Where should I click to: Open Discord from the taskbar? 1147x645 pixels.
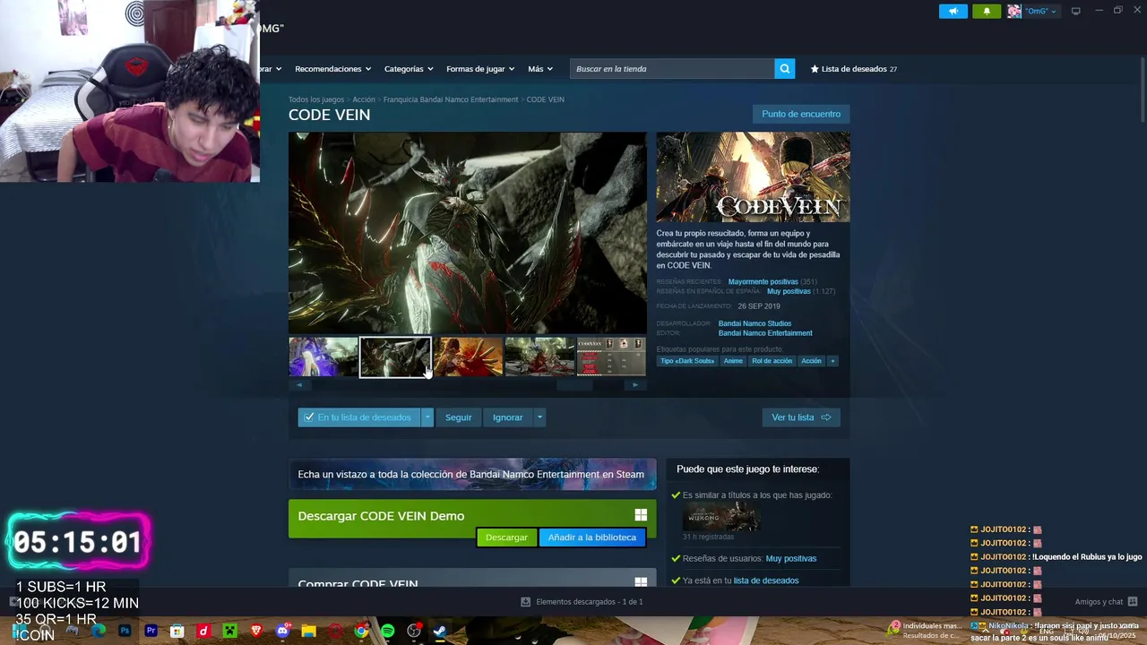point(282,631)
